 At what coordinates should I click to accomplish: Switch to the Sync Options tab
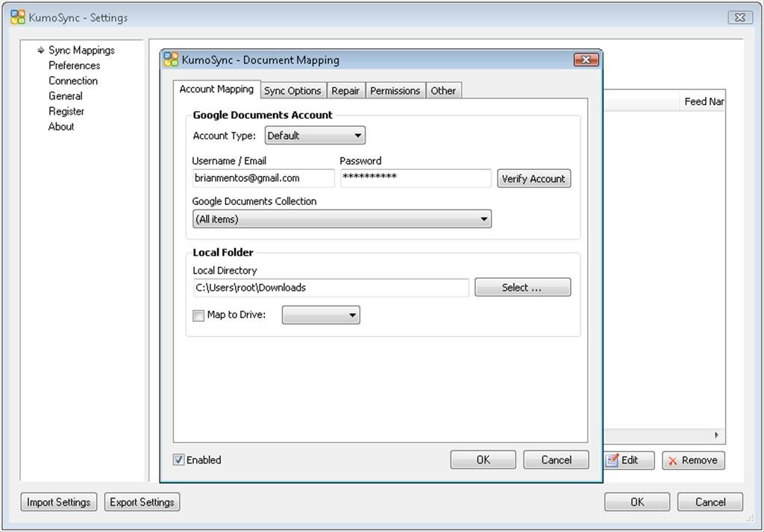[x=292, y=91]
